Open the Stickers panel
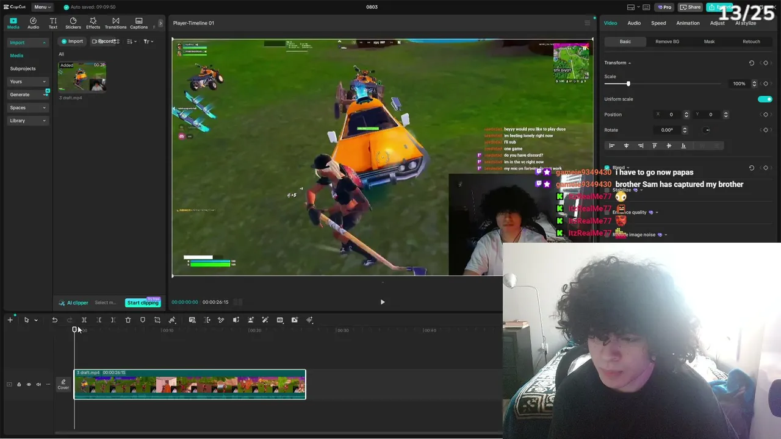The image size is (781, 439). [73, 23]
